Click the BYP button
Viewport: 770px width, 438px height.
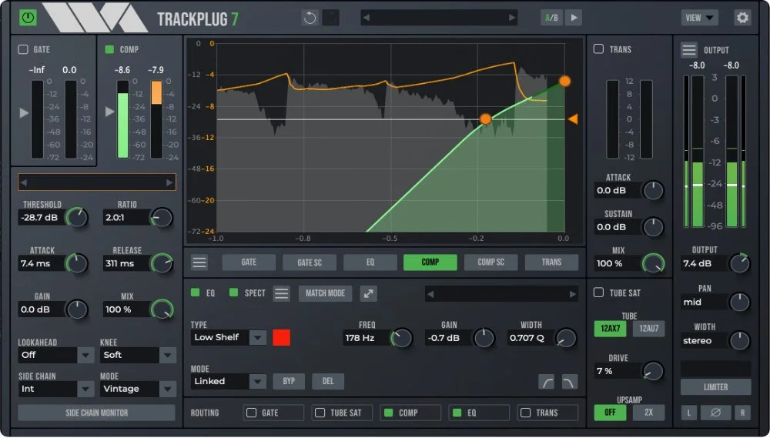(289, 382)
